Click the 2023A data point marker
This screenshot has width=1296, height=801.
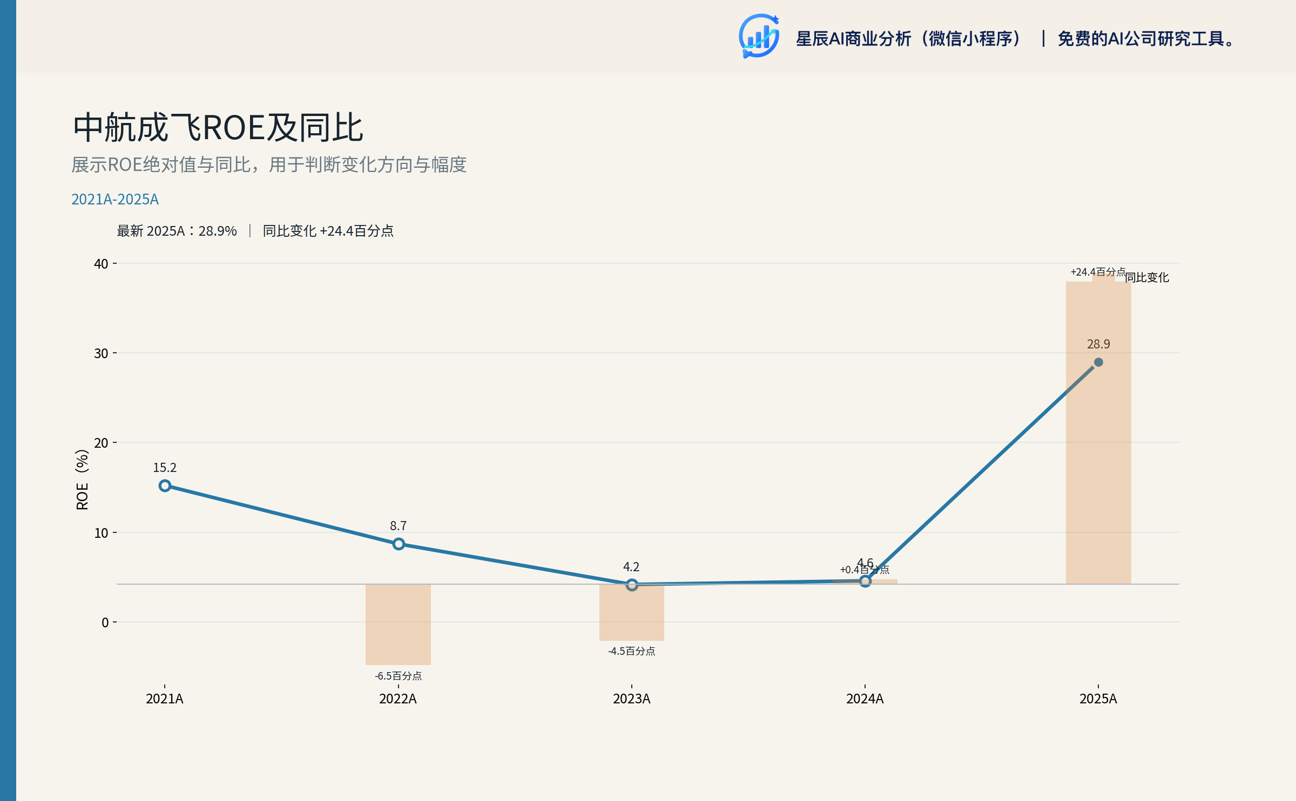tap(632, 585)
